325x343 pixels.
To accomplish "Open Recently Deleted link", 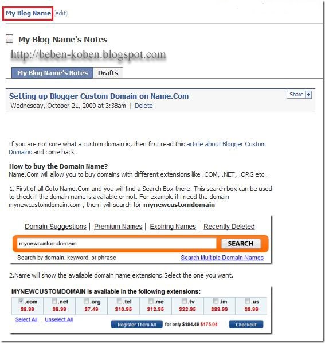I will click(229, 227).
